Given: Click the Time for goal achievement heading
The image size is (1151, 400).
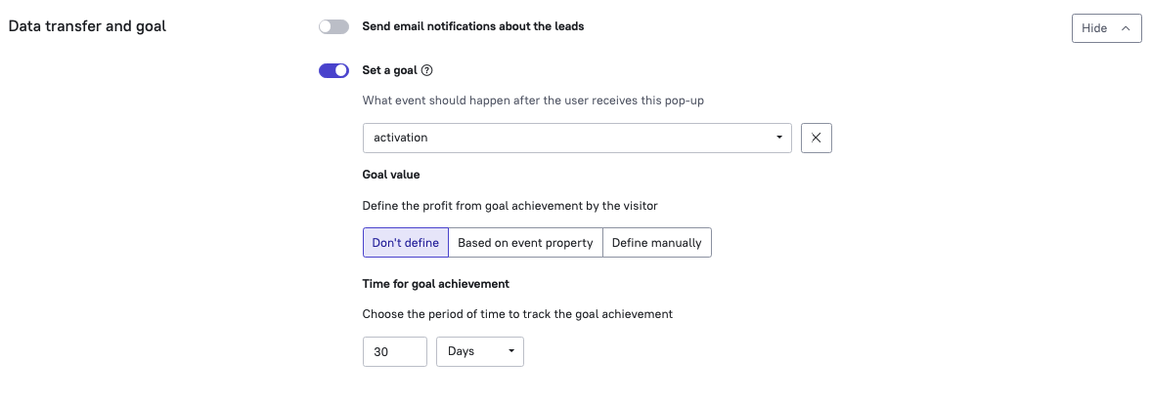Looking at the screenshot, I should [436, 284].
